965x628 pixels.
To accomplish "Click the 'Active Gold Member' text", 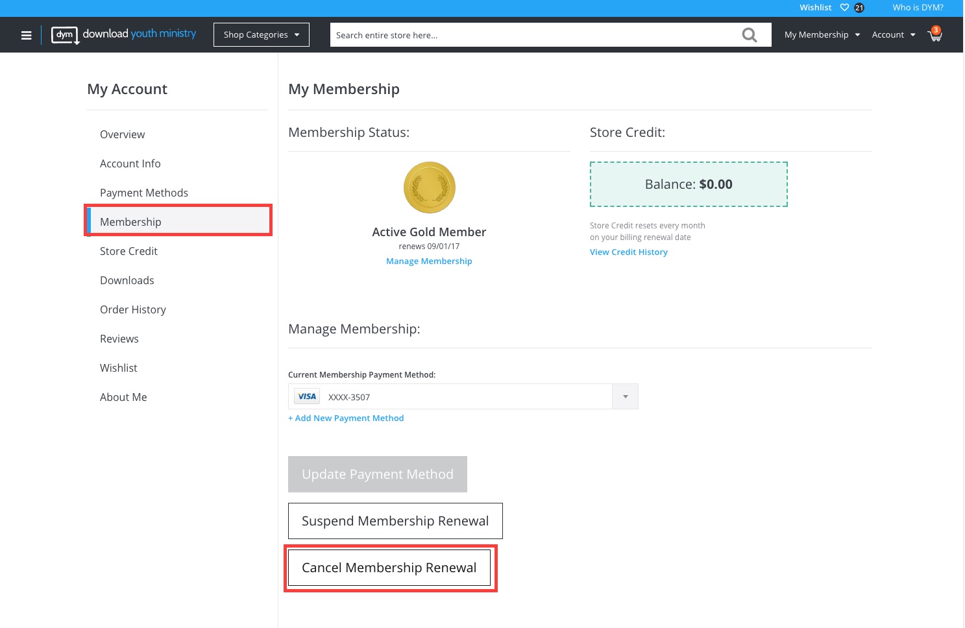I will click(429, 232).
